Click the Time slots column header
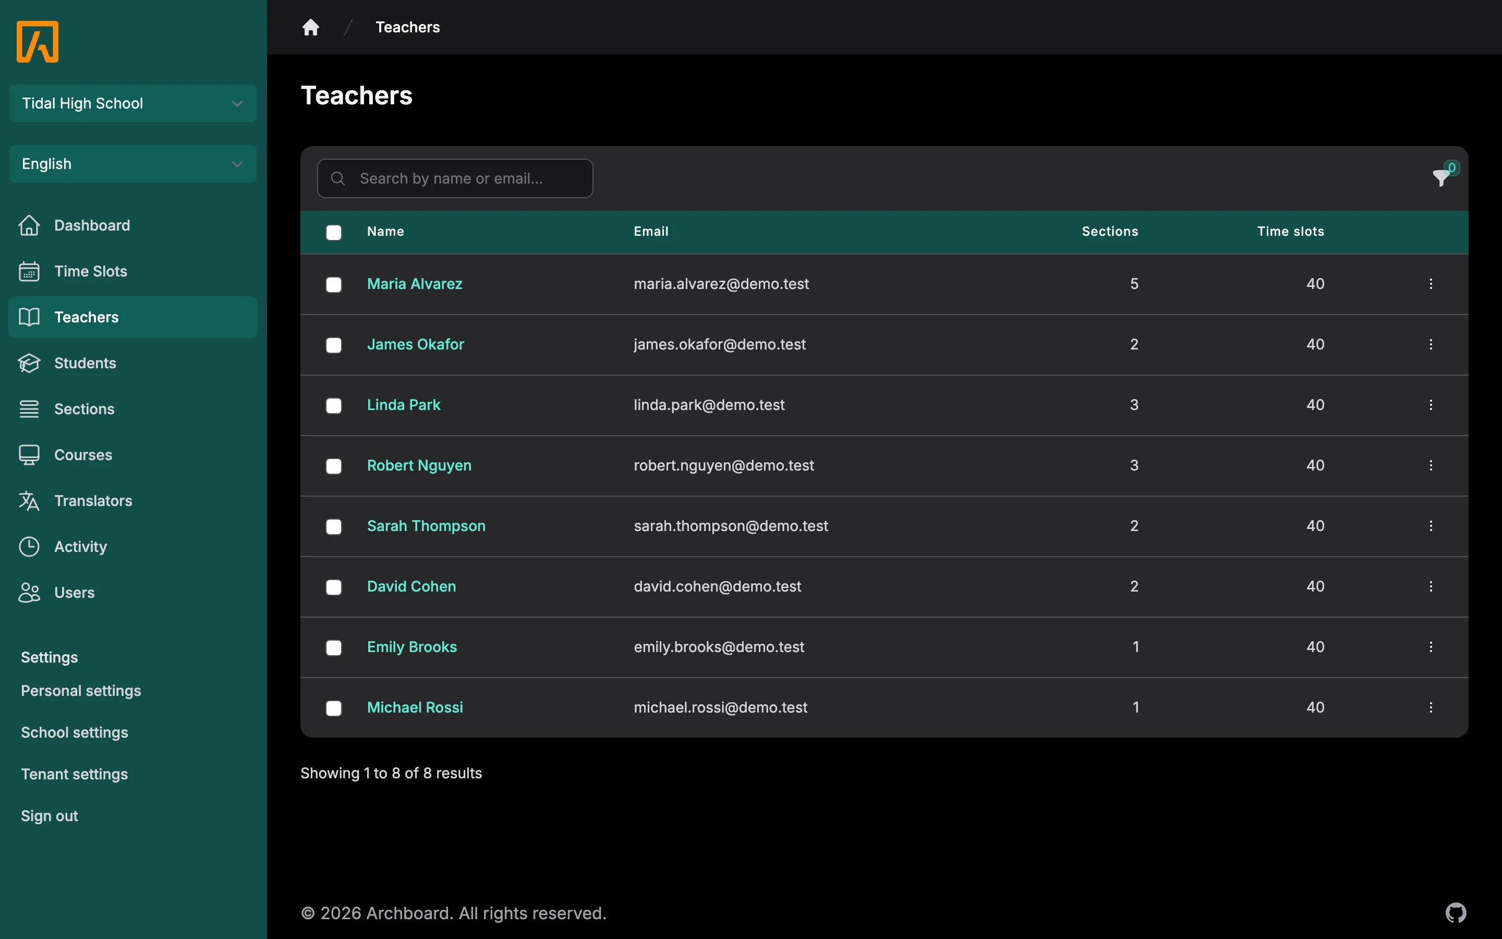 click(x=1290, y=232)
